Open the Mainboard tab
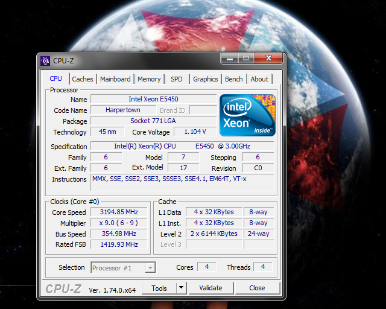 coord(115,79)
